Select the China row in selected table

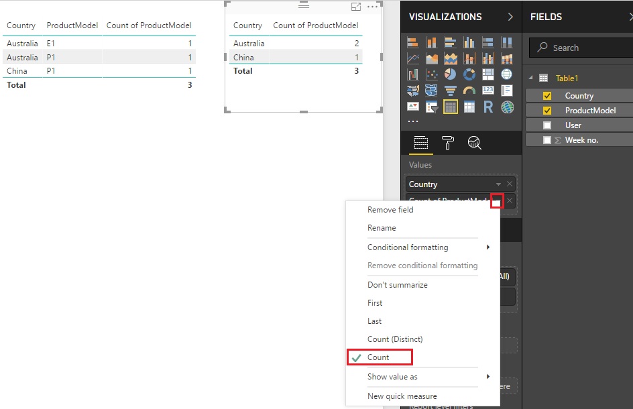[x=296, y=58]
